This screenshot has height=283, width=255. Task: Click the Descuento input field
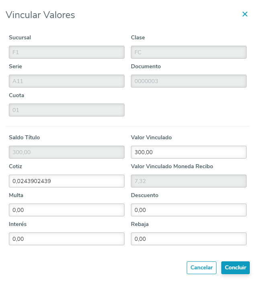click(x=188, y=210)
